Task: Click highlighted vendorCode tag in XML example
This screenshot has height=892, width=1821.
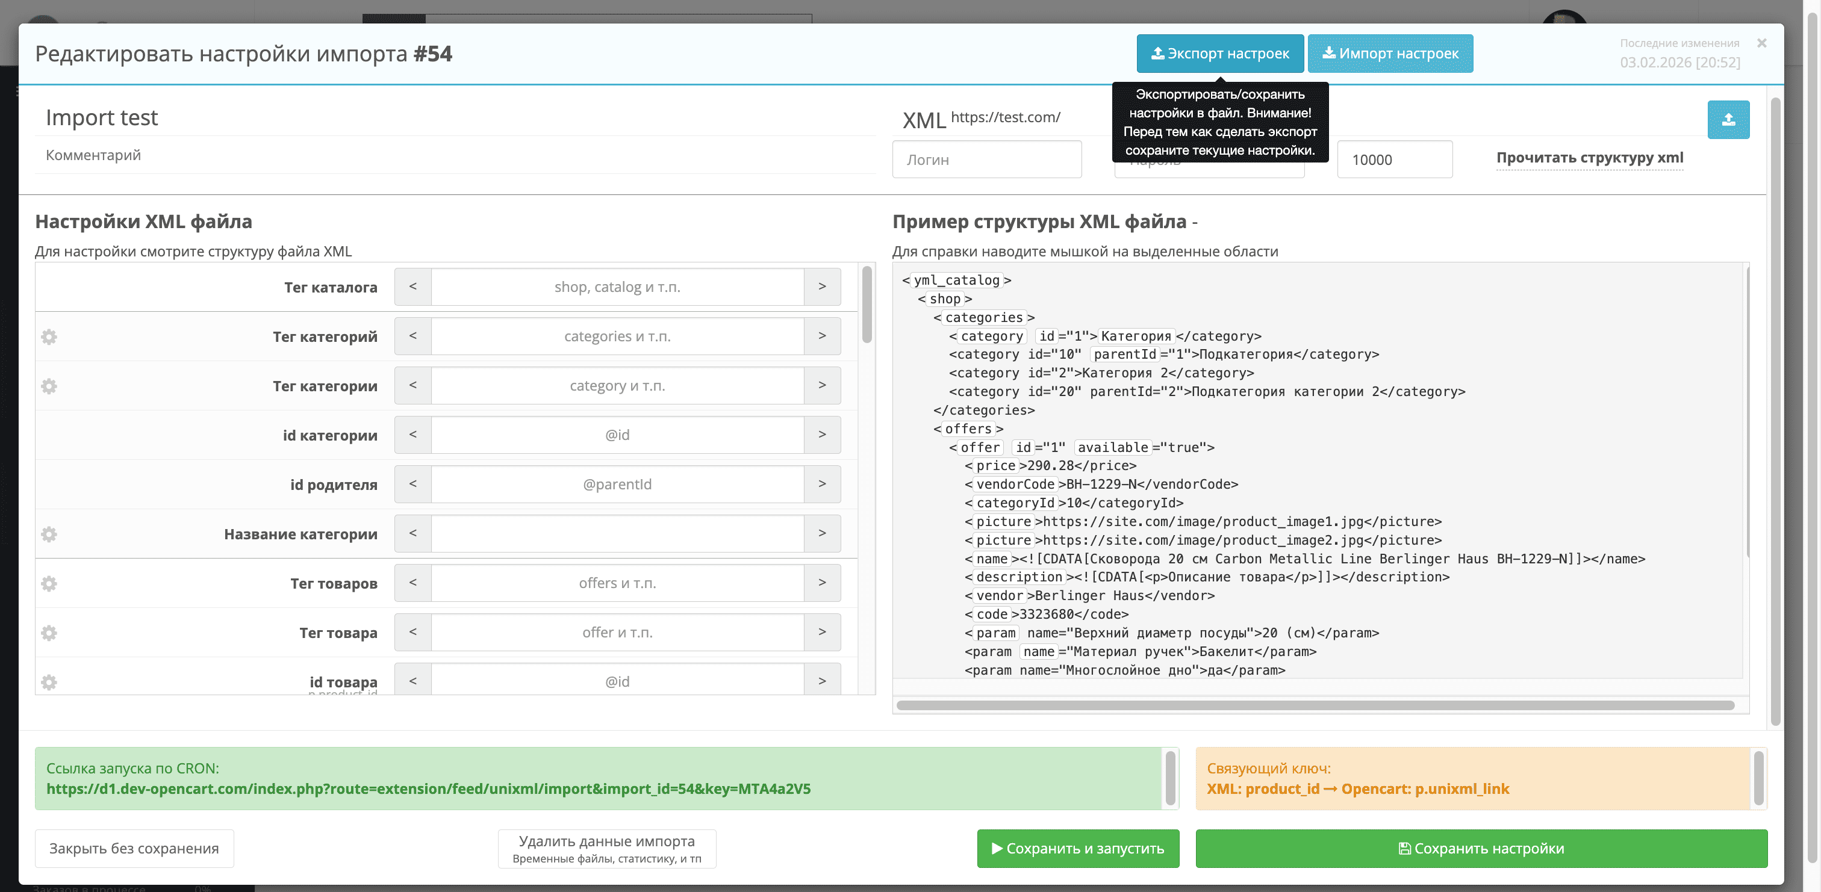Action: coord(1015,484)
